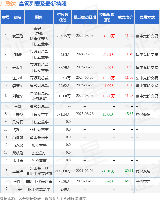Click change amount -4.60万

tap(109, 182)
